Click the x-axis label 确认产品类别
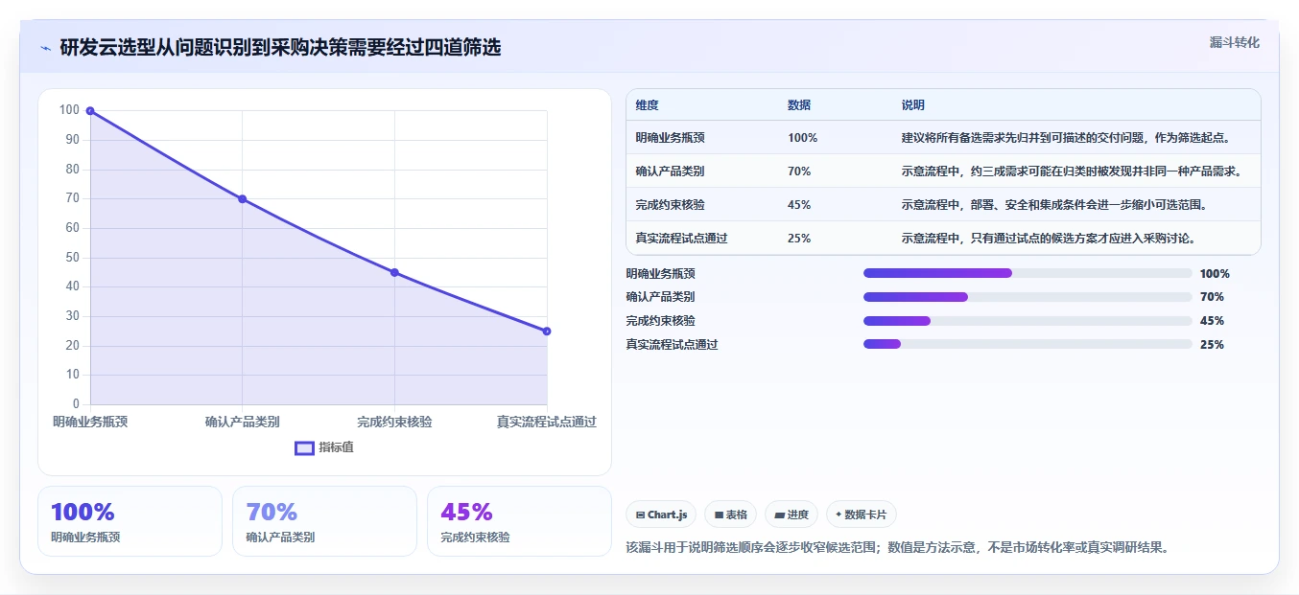Viewport: 1299px width, 595px height. [242, 422]
